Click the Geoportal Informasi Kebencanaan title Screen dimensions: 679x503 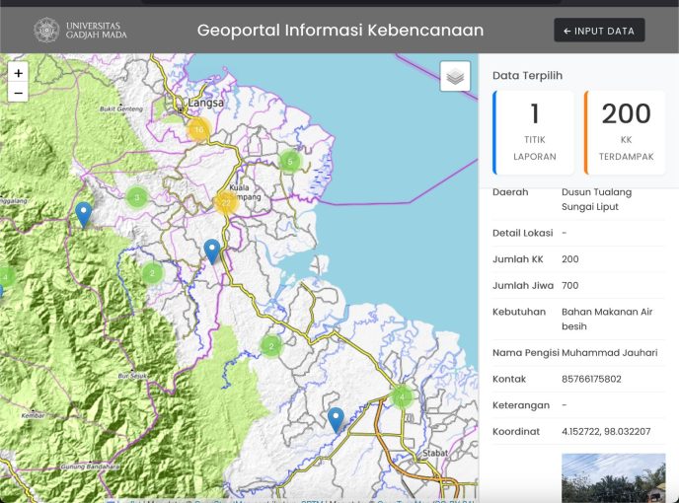point(339,31)
